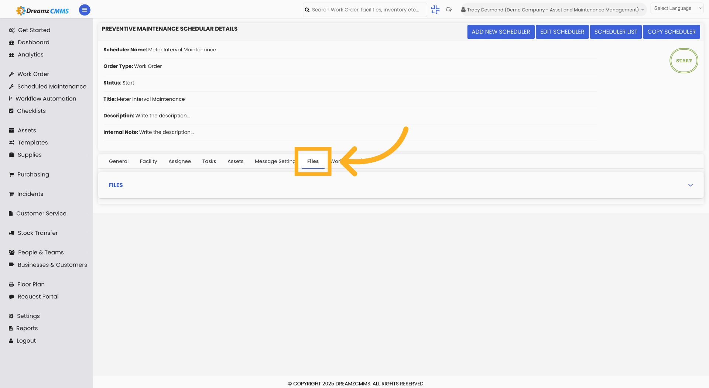The height and width of the screenshot is (388, 709).
Task: Click the Reports document icon
Action: pos(11,328)
